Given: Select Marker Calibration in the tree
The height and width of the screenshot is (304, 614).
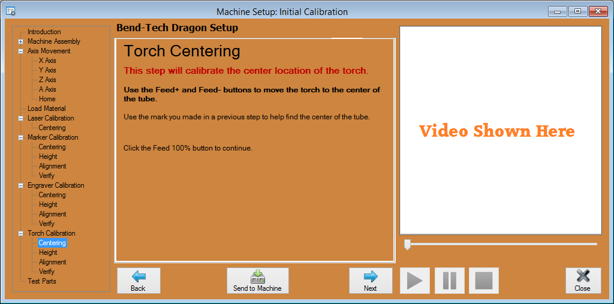Looking at the screenshot, I should click(53, 137).
